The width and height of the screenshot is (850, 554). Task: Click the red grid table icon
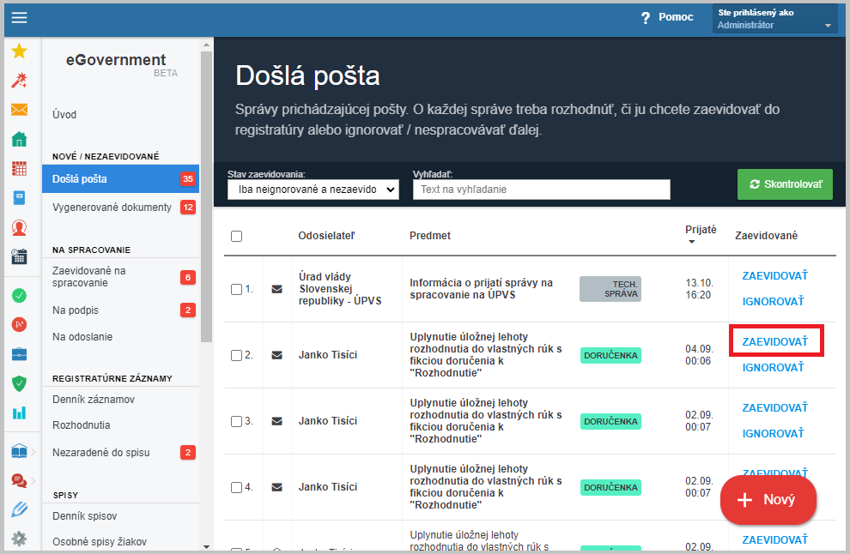point(19,168)
